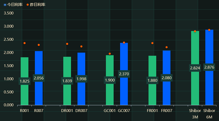Image resolution: width=219 pixels, height=121 pixels.
Task: Click yesterday's rate dot on Shibor 3M
Action: tap(195, 31)
